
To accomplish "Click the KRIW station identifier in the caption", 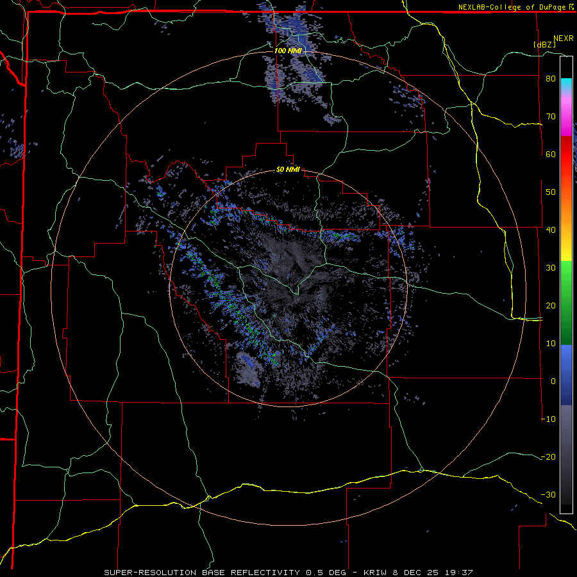I will coord(376,573).
